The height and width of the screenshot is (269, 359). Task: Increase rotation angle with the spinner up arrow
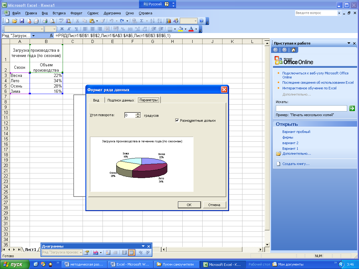[x=138, y=114]
